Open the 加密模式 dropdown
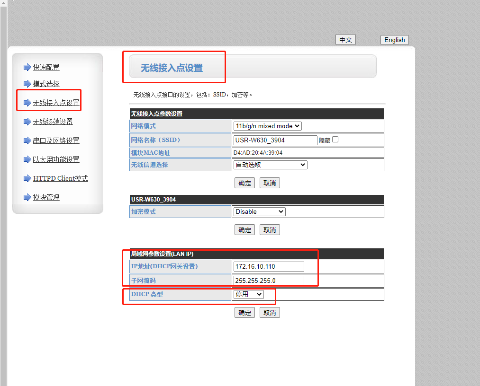 tap(259, 211)
